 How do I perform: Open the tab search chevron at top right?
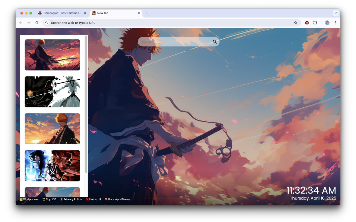335,13
